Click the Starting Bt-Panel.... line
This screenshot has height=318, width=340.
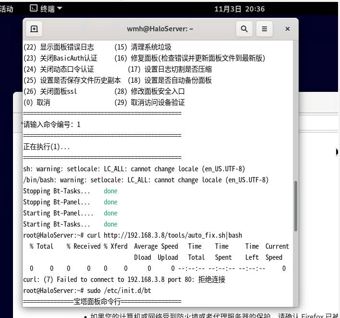tap(70, 213)
